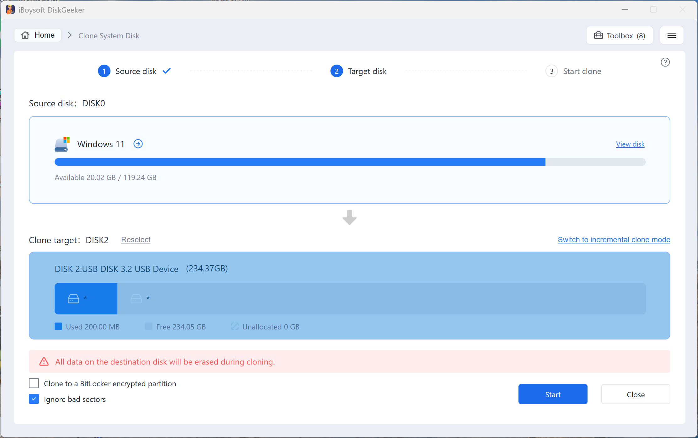Click the 'Available 20.02 GB / 119.24 GB' text
The image size is (698, 438).
pyautogui.click(x=105, y=178)
